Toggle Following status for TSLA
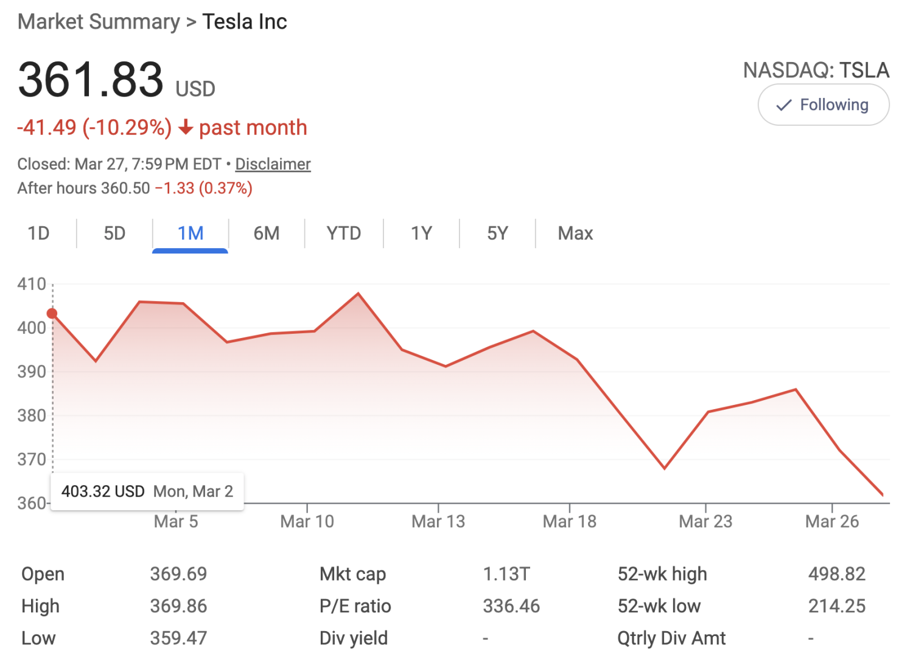The width and height of the screenshot is (913, 667). tap(823, 105)
